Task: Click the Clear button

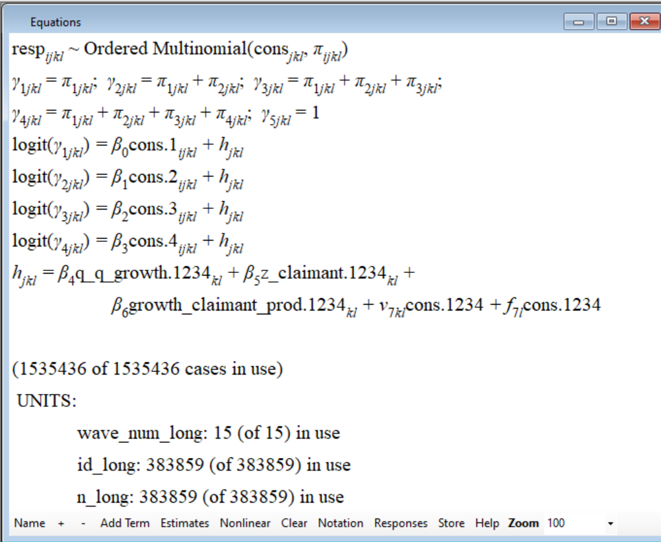Action: click(x=294, y=523)
